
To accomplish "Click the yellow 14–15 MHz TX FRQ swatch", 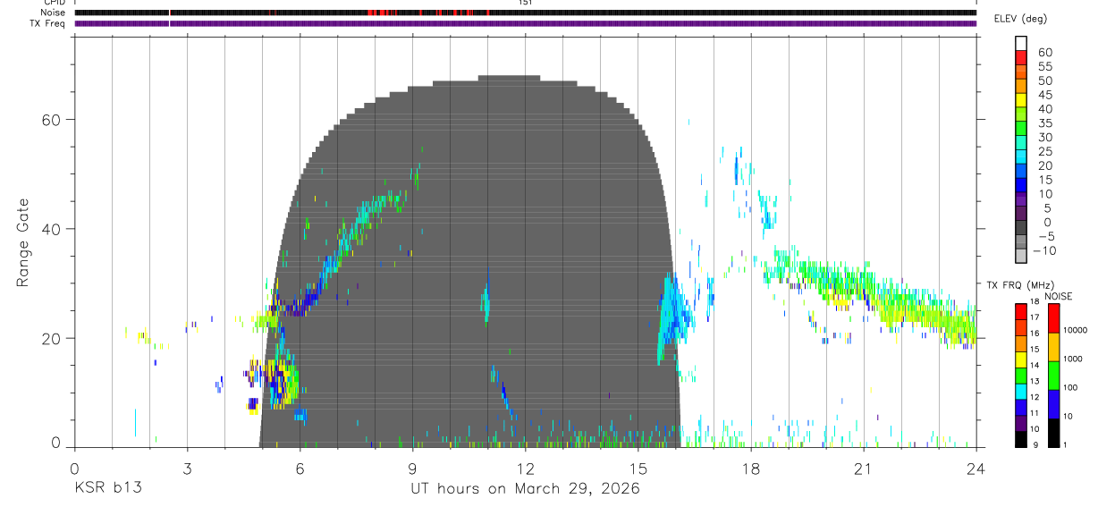I will click(1022, 359).
